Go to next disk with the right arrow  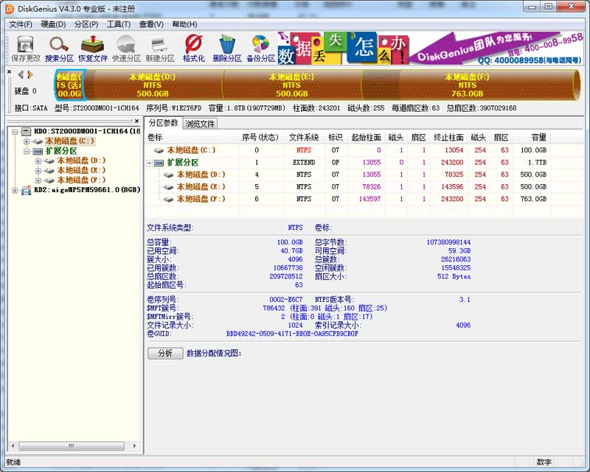30,74
